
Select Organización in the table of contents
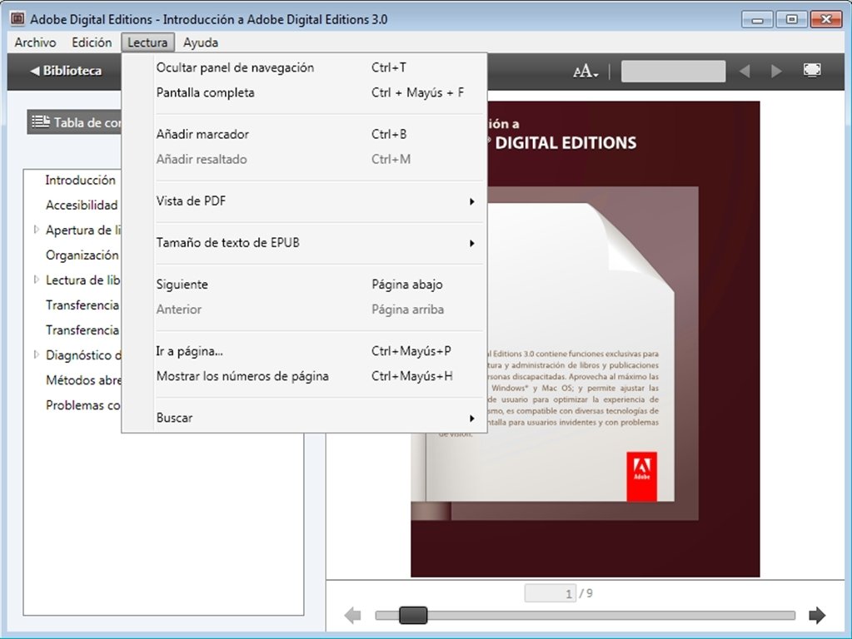(82, 255)
